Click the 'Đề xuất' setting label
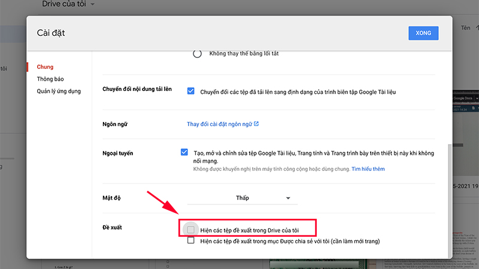 pos(112,227)
